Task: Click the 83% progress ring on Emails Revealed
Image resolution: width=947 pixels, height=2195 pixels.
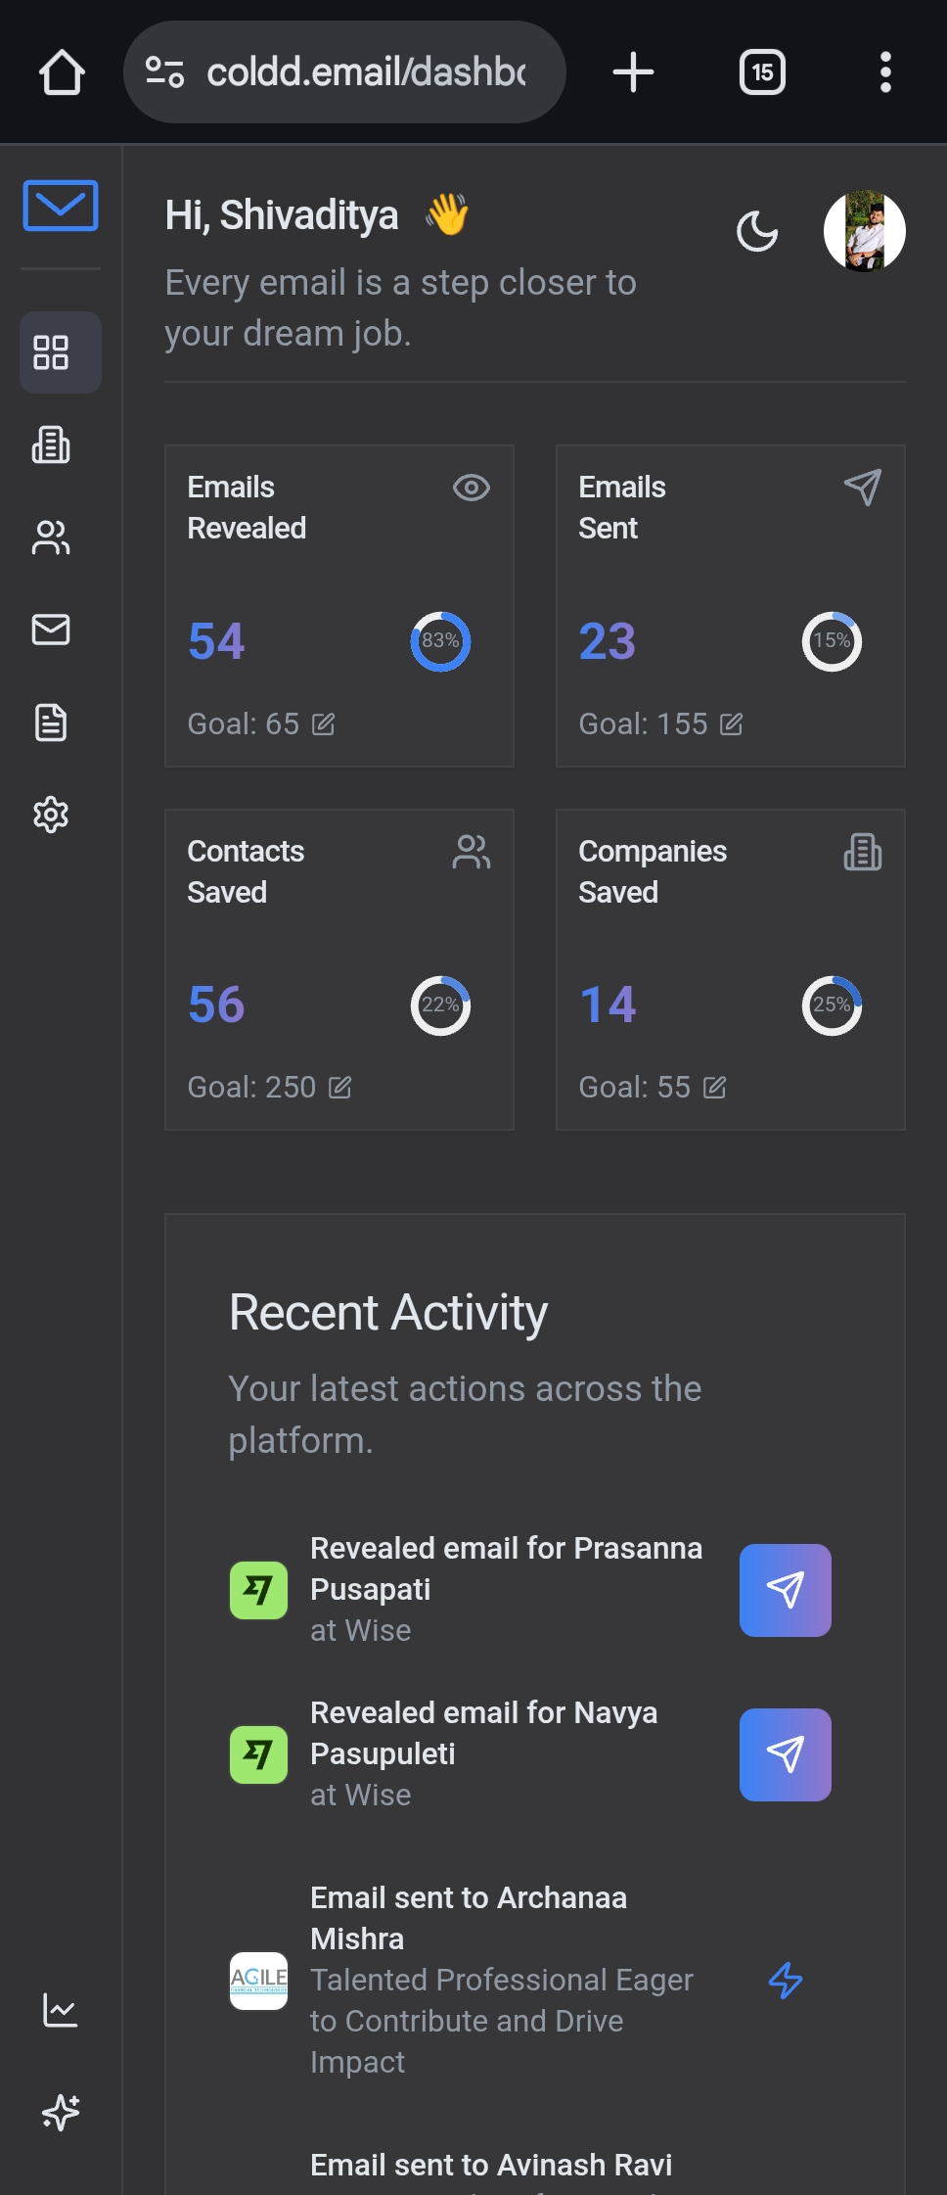Action: tap(440, 641)
